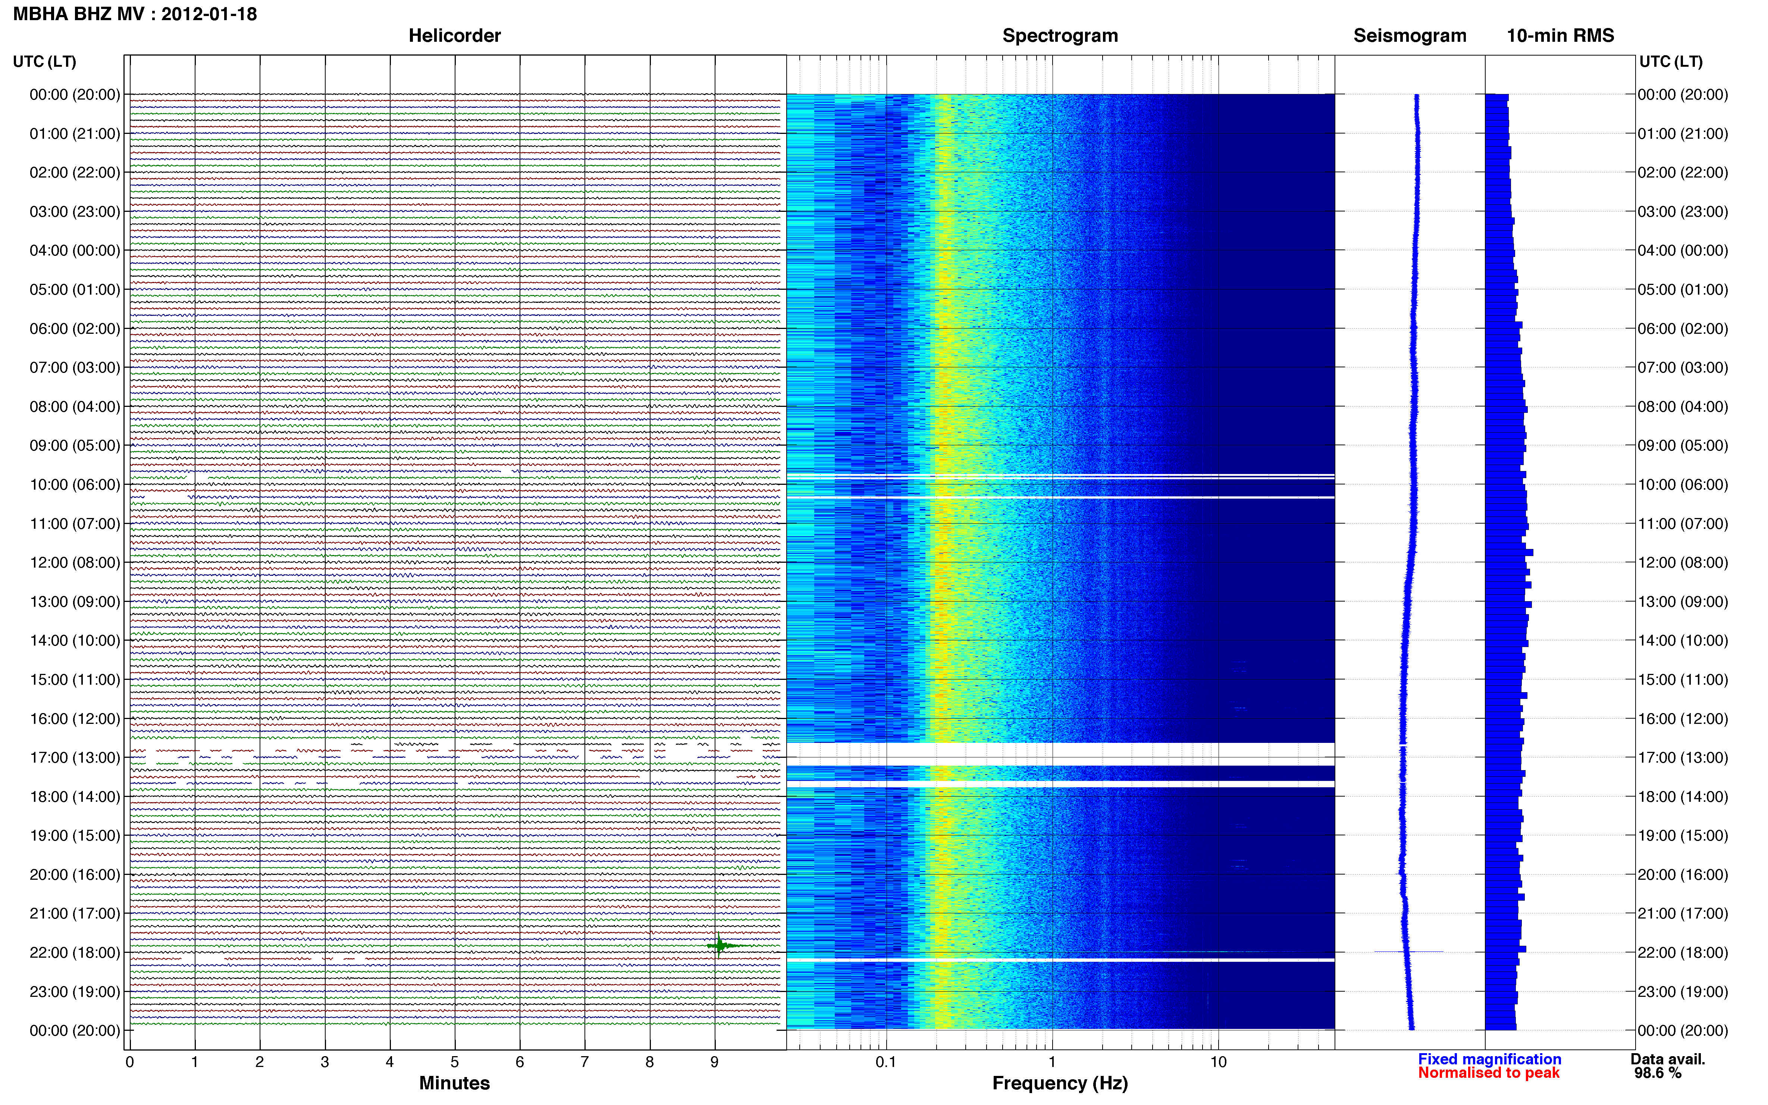This screenshot has width=1768, height=1105.
Task: Select the red 'Normalised to peak' legend text
Action: pyautogui.click(x=1489, y=1073)
